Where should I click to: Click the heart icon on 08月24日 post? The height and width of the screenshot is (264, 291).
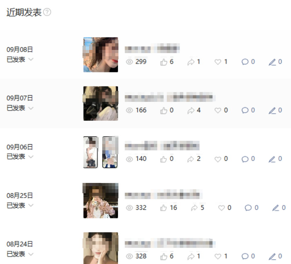[218, 256]
